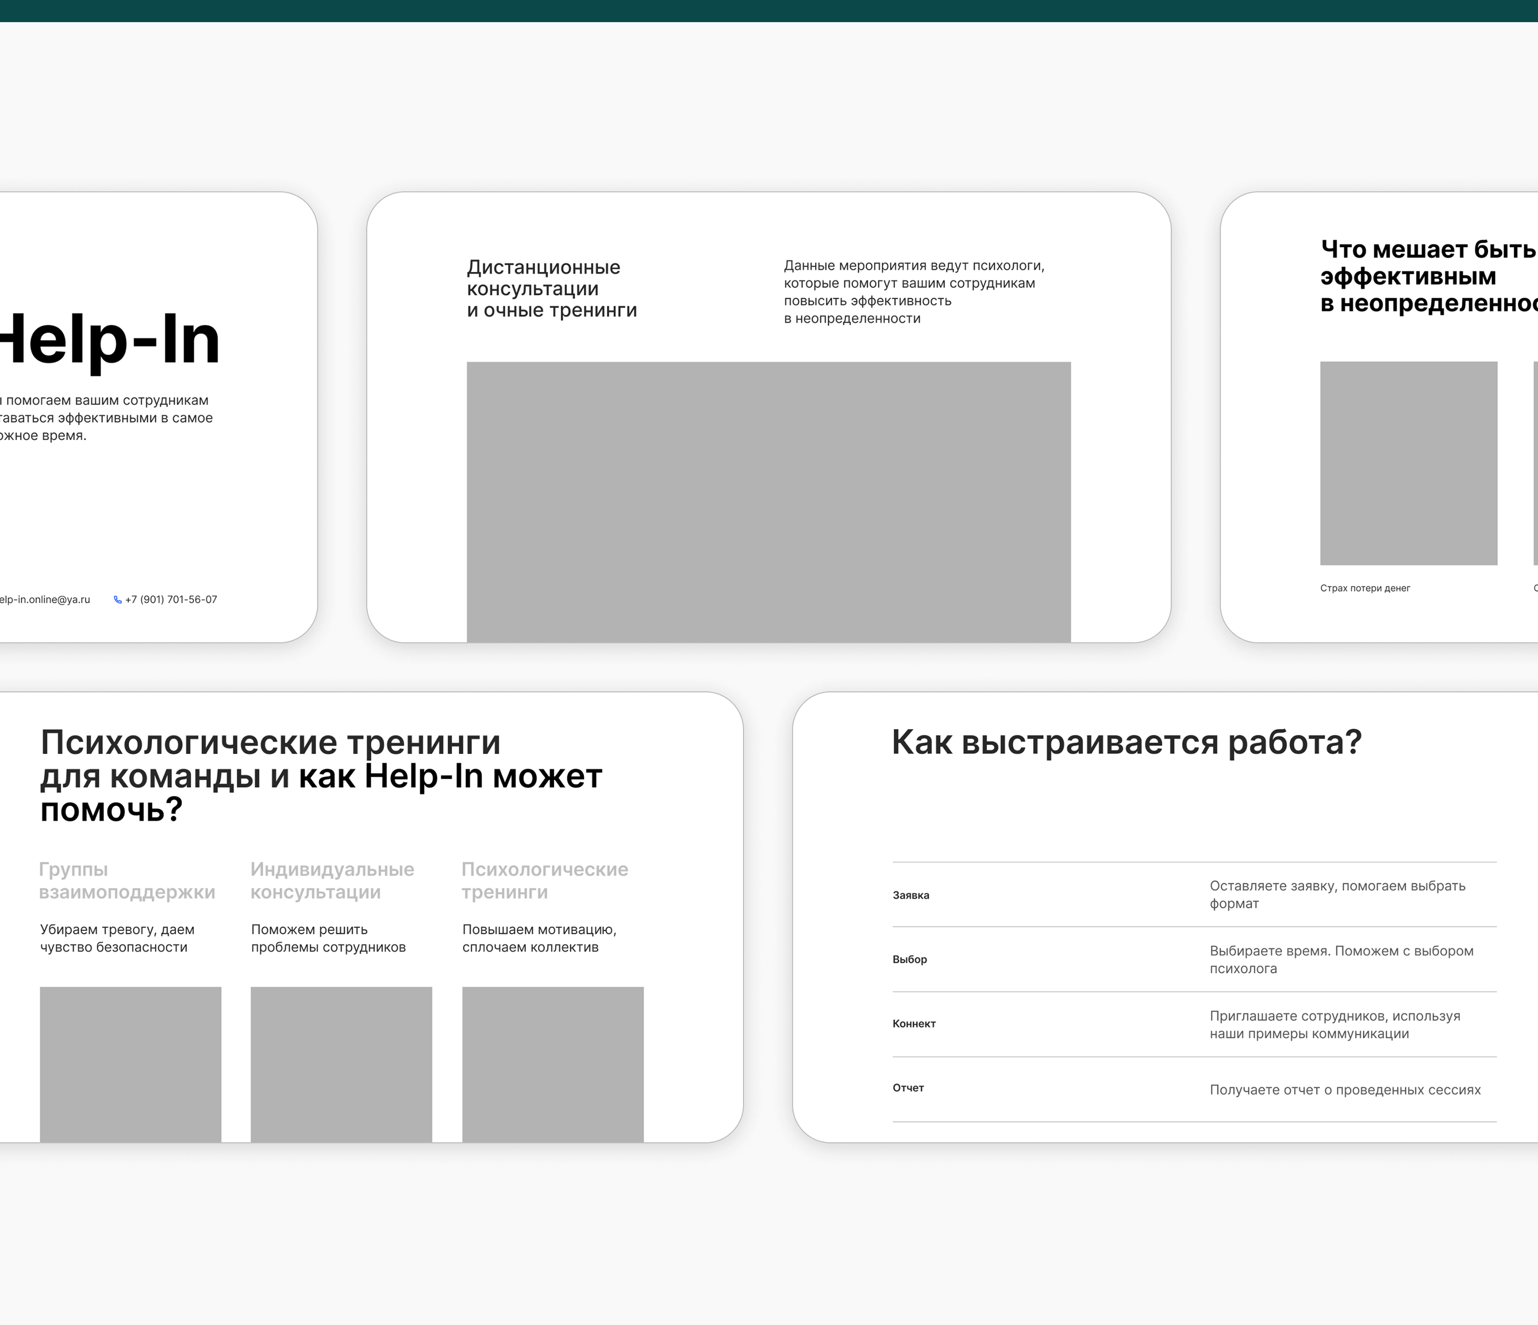This screenshot has width=1538, height=1325.
Task: Click the "Выбор" row label
Action: [x=909, y=960]
